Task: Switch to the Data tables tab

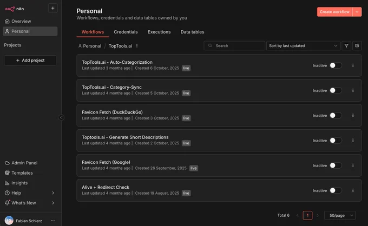Action: tap(192, 32)
